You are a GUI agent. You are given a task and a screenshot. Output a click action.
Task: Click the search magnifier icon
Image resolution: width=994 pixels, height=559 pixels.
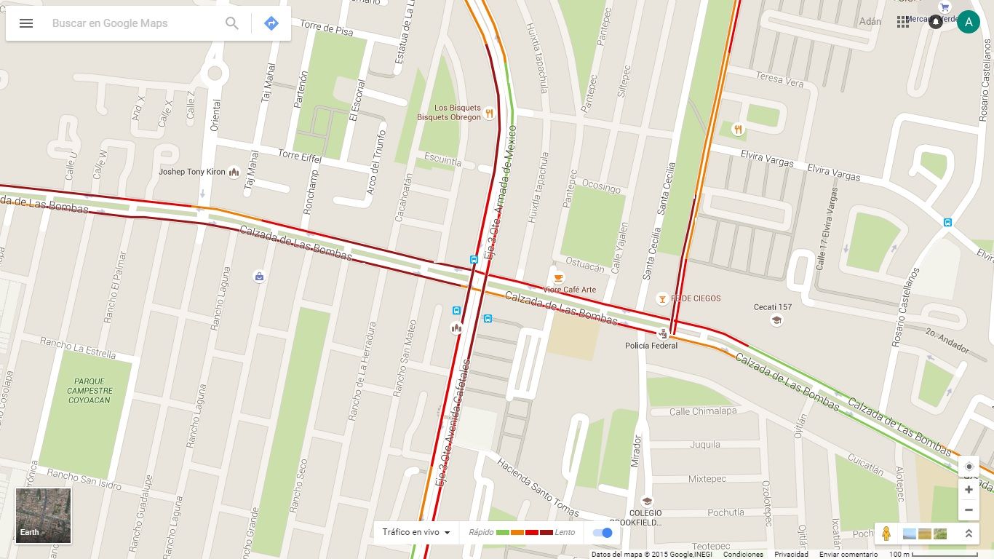[x=232, y=23]
